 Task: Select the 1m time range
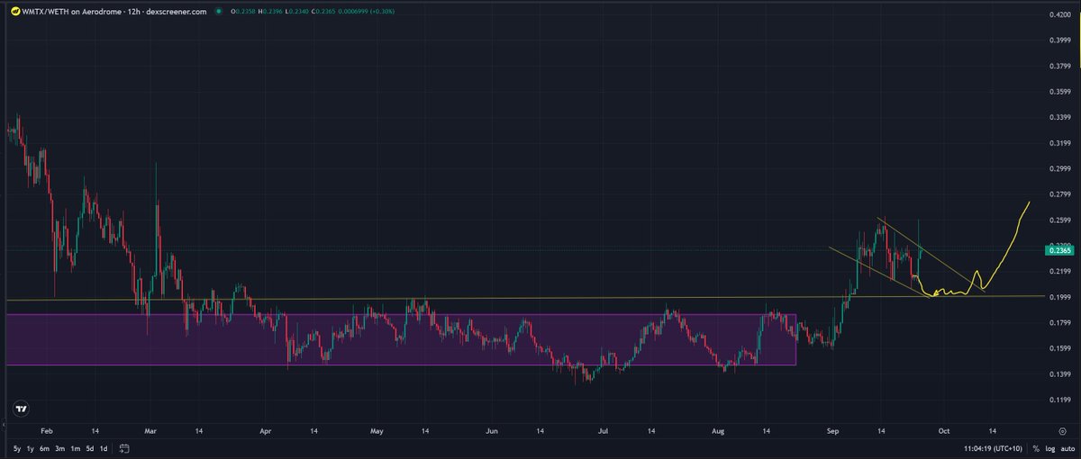75,448
